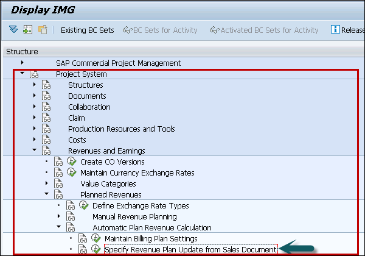This screenshot has height=256, width=365.
Task: Collapse the Planned Revenues node
Action: [x=47, y=194]
